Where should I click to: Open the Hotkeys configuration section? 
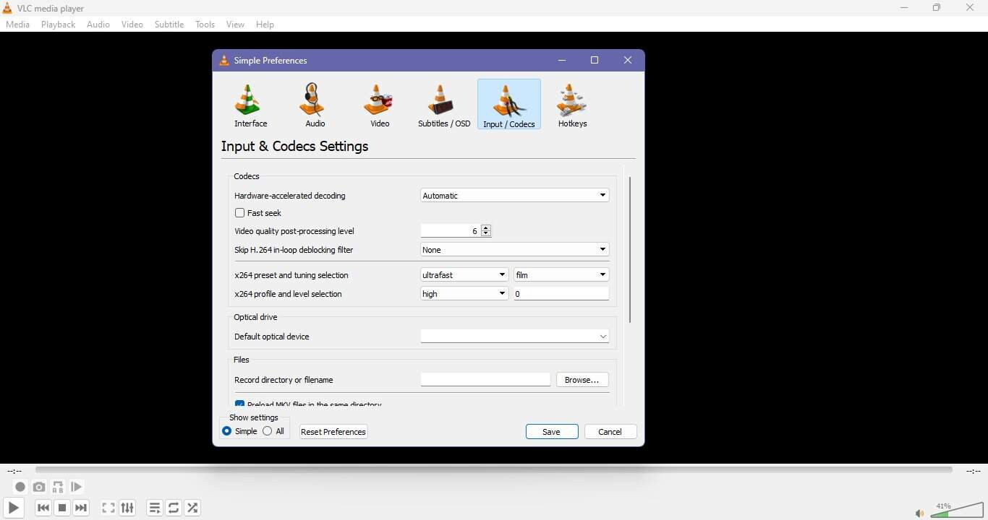(572, 105)
